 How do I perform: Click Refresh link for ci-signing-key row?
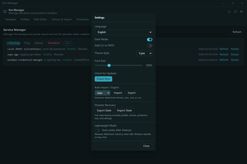click(224, 60)
